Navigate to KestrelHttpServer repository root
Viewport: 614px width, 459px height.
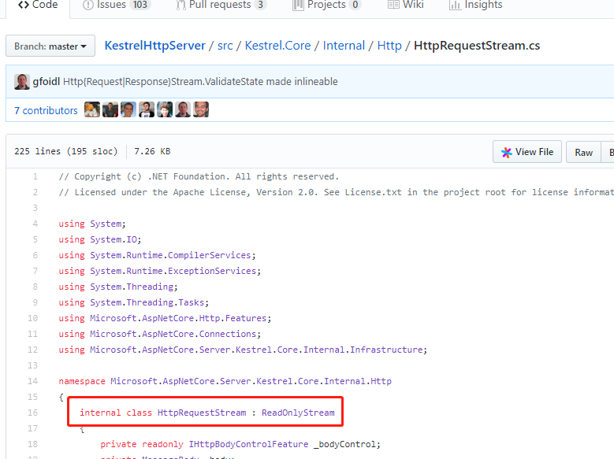tap(154, 46)
